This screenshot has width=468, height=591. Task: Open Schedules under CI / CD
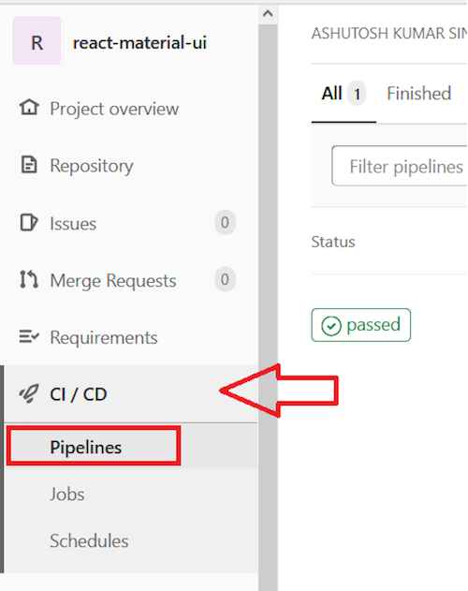89,540
